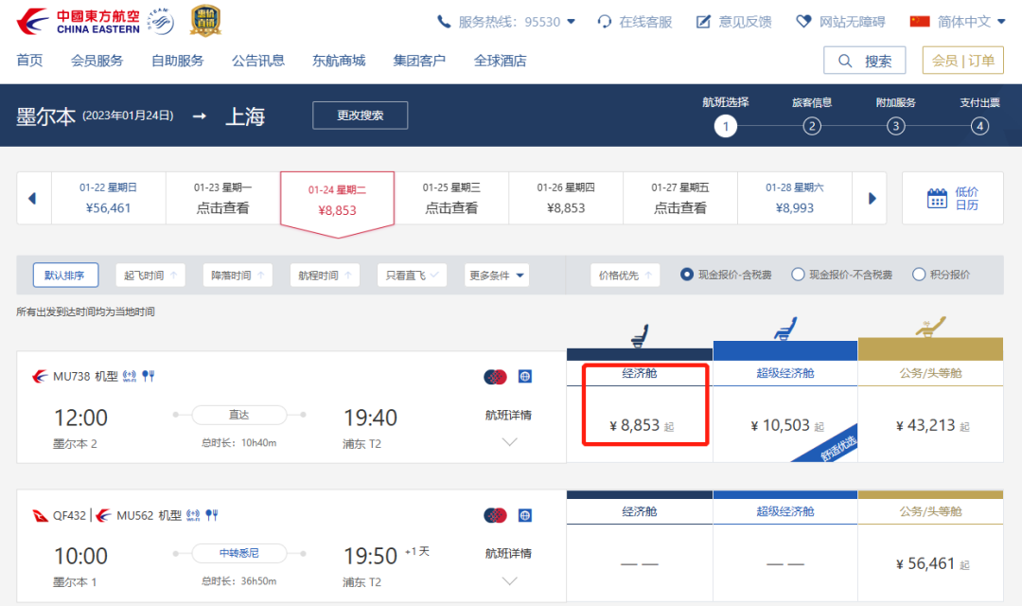Sort by 起飞时间
The height and width of the screenshot is (606, 1022).
(x=150, y=276)
